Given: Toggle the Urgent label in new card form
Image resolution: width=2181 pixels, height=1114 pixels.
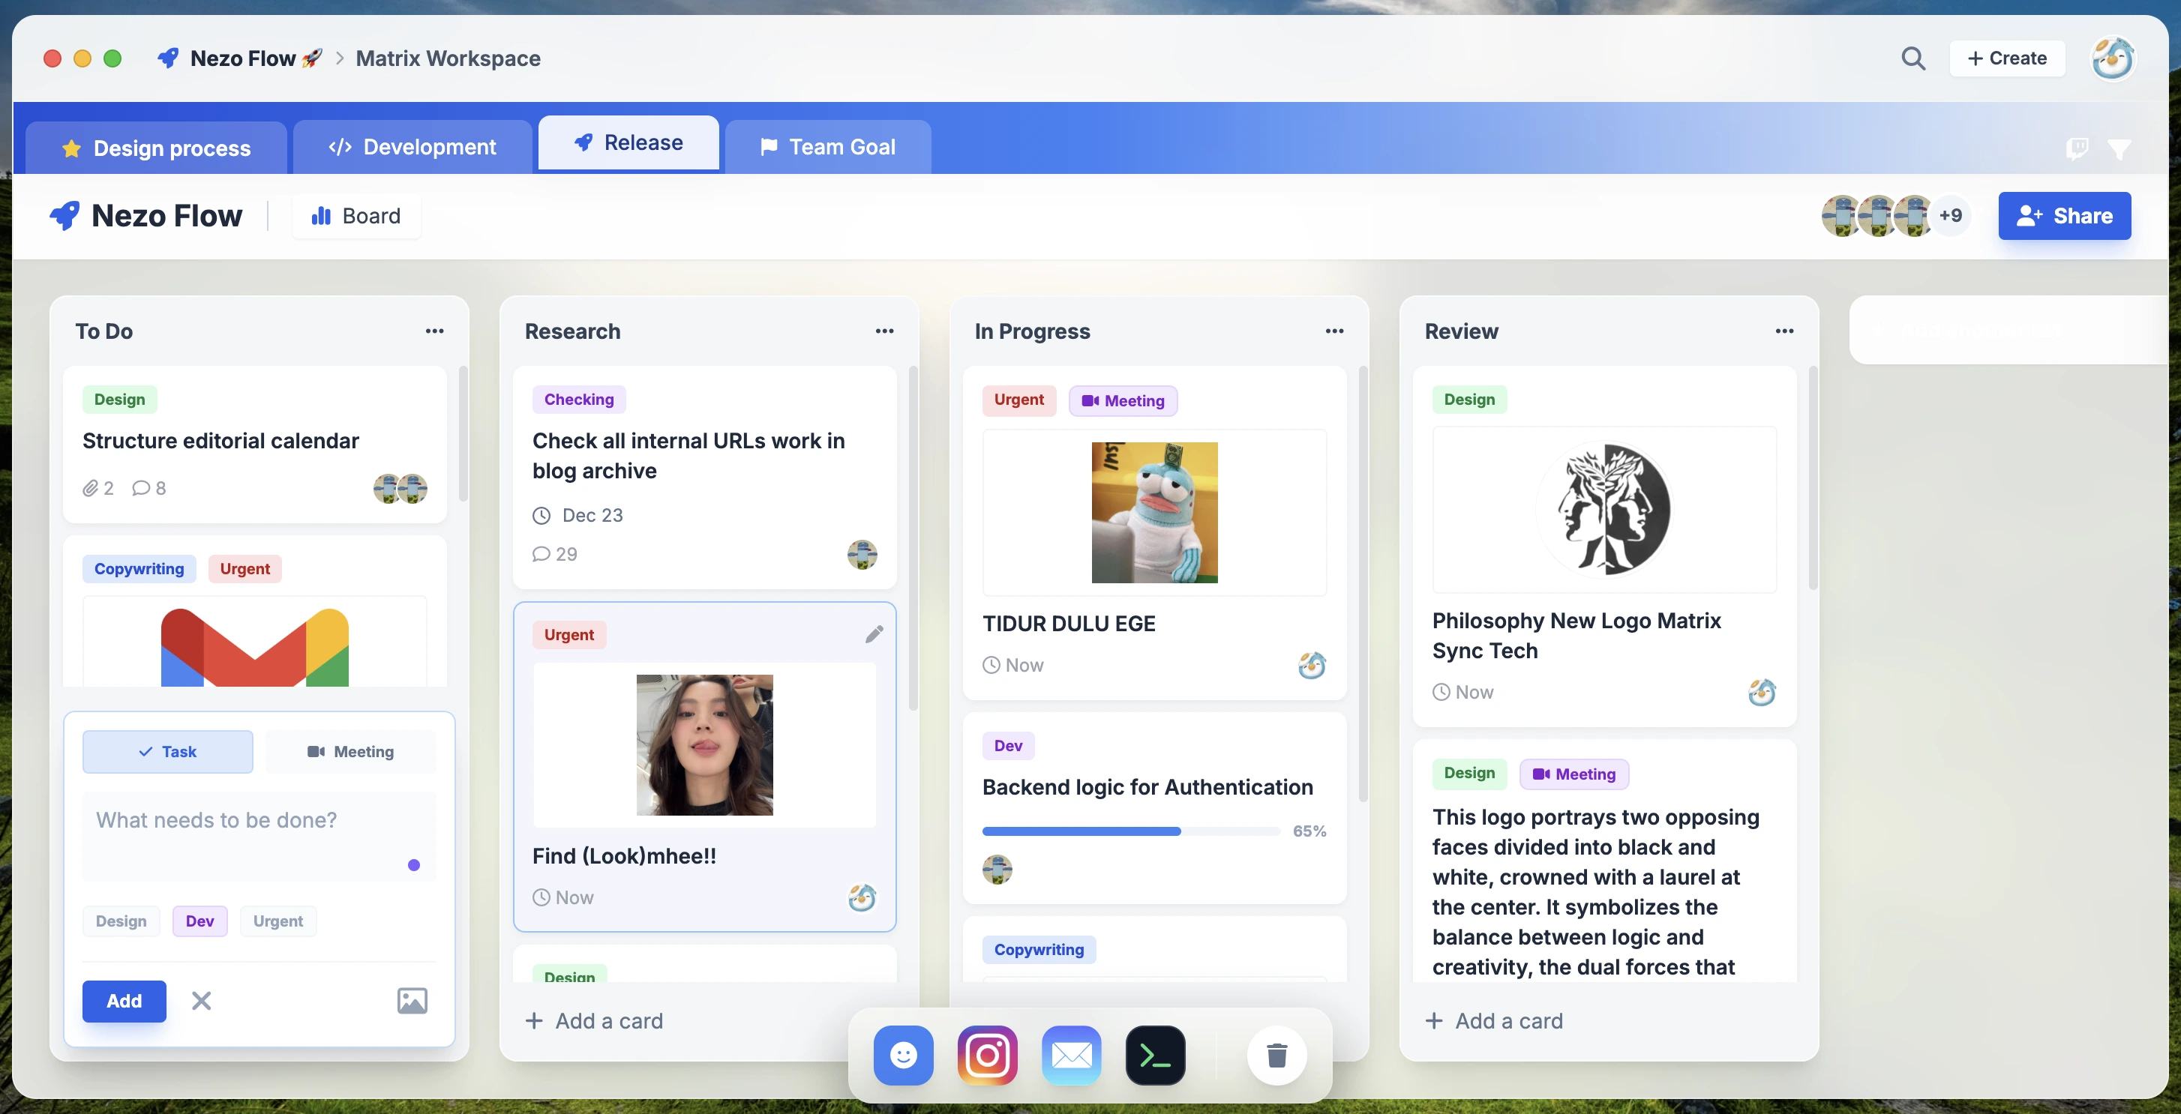Looking at the screenshot, I should coord(277,921).
